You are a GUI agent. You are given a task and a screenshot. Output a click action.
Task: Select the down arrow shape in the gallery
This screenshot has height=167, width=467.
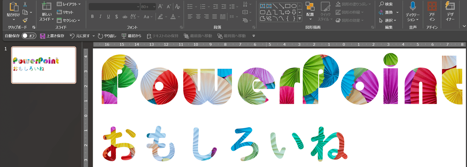click(294, 12)
